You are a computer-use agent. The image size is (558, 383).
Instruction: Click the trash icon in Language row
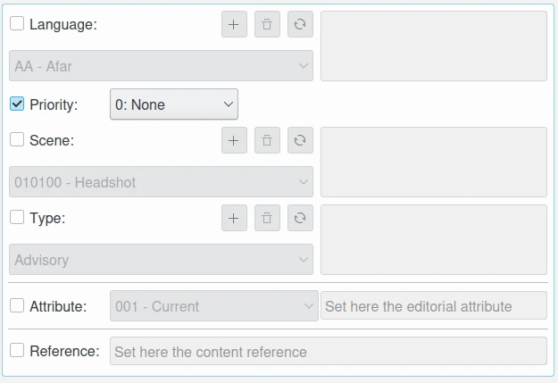point(267,25)
